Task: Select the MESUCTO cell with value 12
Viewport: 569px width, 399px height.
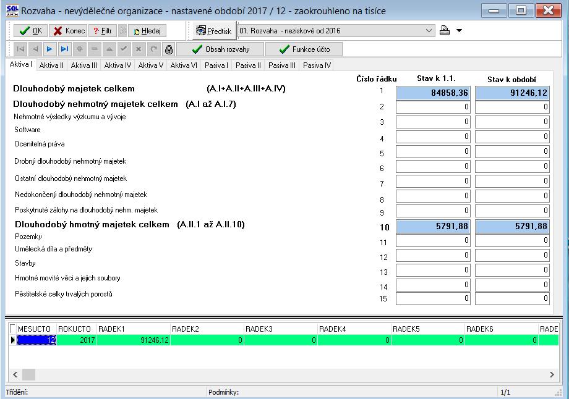Action: (x=36, y=340)
